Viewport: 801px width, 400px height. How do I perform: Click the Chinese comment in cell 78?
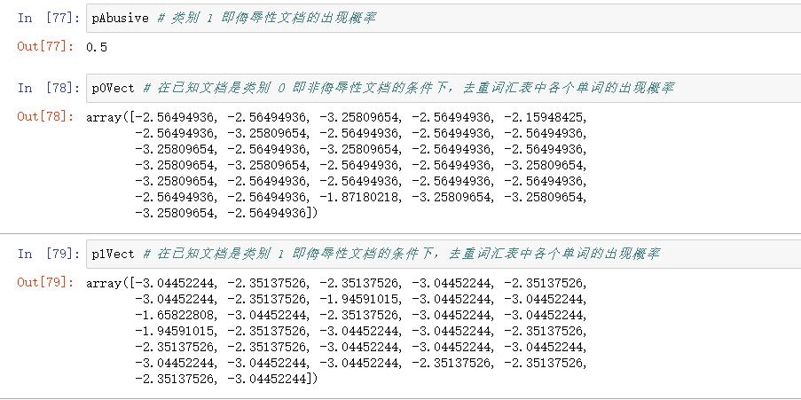pyautogui.click(x=409, y=88)
